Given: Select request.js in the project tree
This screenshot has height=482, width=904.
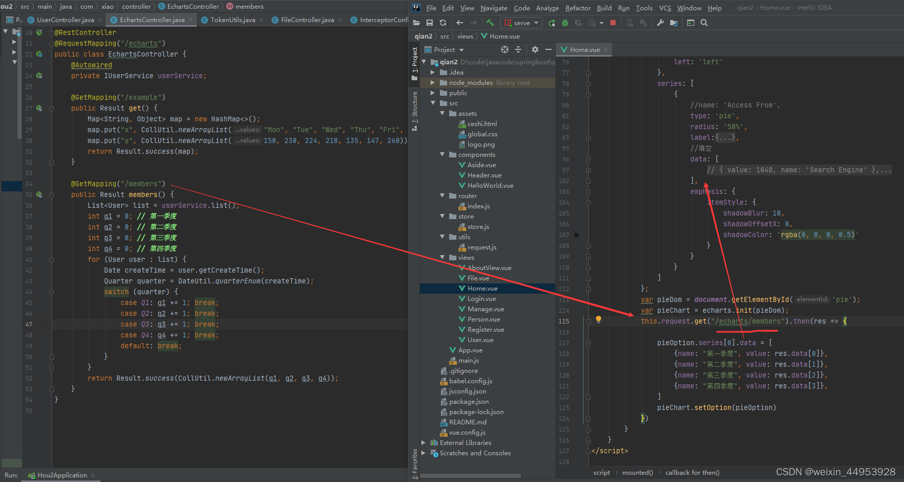Looking at the screenshot, I should pos(482,247).
